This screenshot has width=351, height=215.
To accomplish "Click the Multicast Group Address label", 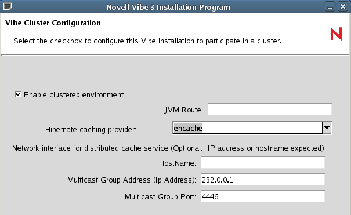I will point(132,180).
